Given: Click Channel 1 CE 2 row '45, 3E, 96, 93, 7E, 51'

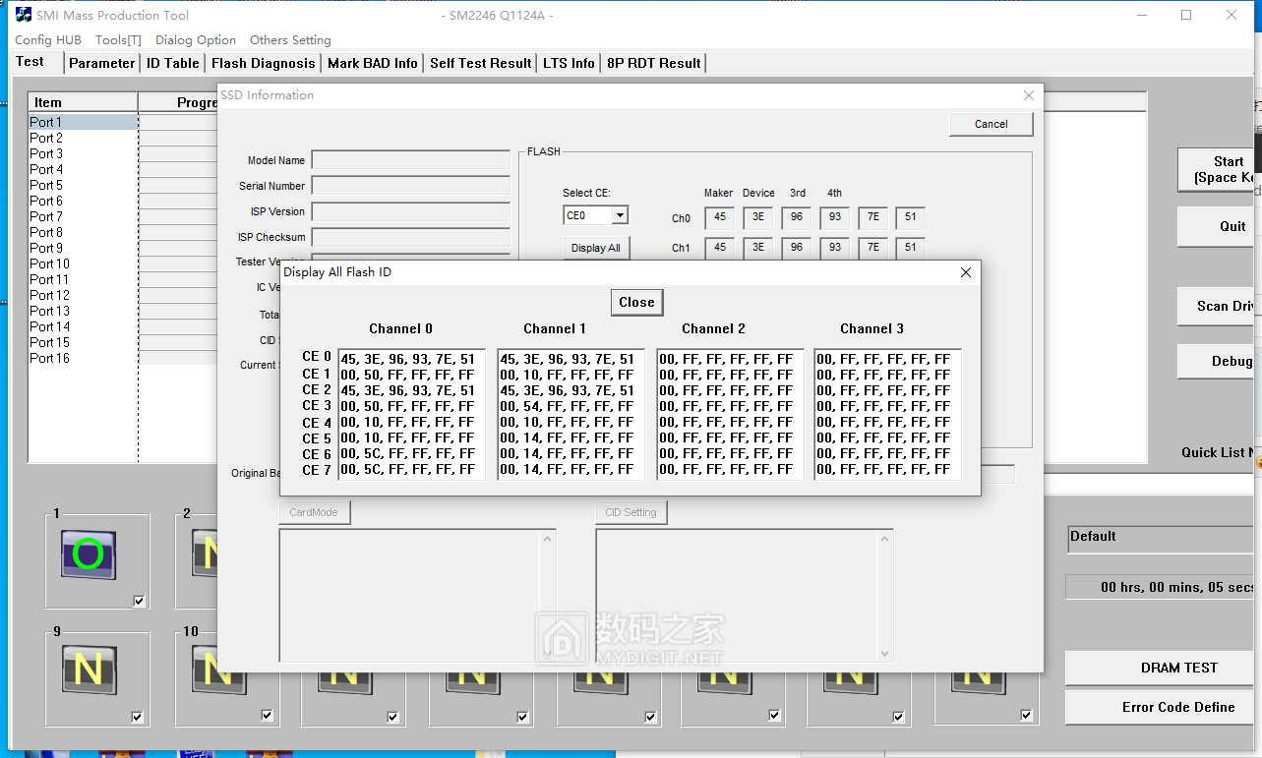Looking at the screenshot, I should click(568, 390).
